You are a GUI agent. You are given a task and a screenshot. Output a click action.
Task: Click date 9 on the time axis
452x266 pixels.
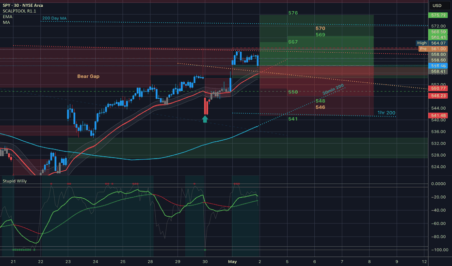pyautogui.click(x=397, y=262)
